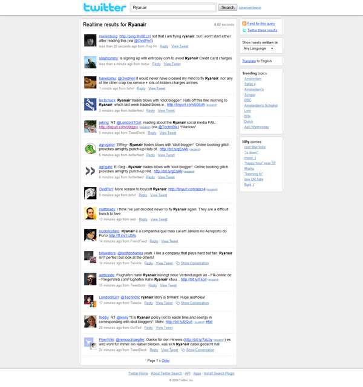This screenshot has height=387, width=363.
Task: Select trending topic Amsterdam
Action: click(253, 79)
